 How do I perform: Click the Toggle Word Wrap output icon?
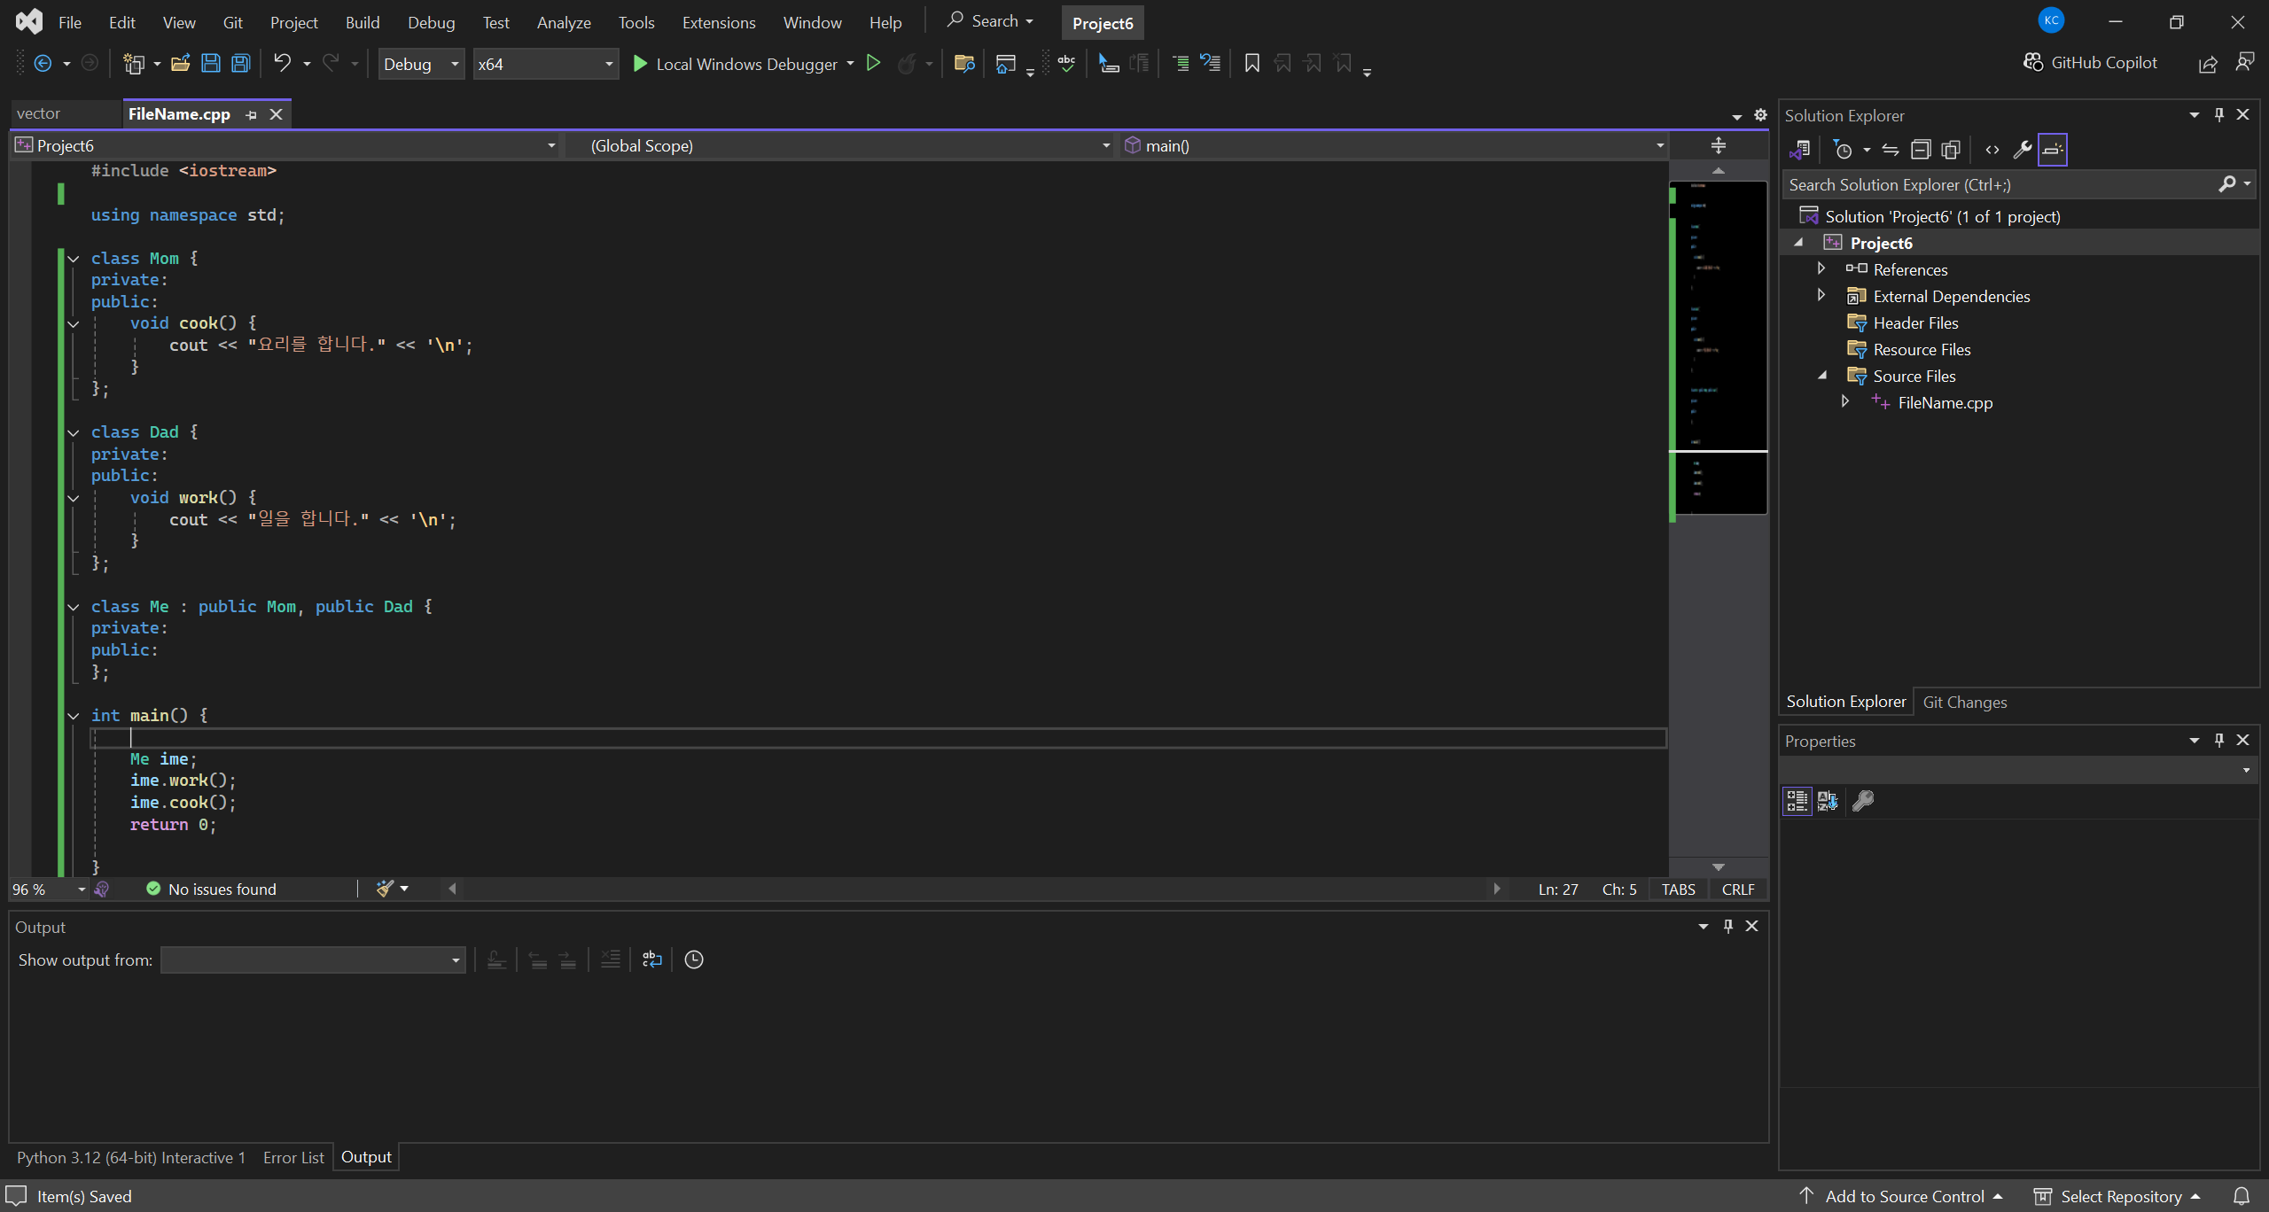[652, 959]
